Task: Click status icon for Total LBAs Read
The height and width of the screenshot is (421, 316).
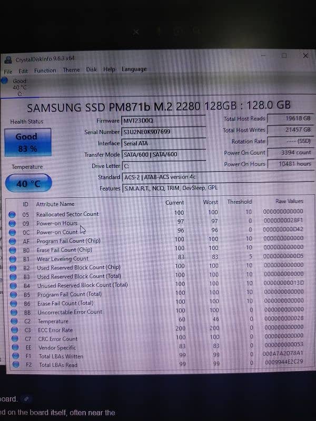Action: 16,364
